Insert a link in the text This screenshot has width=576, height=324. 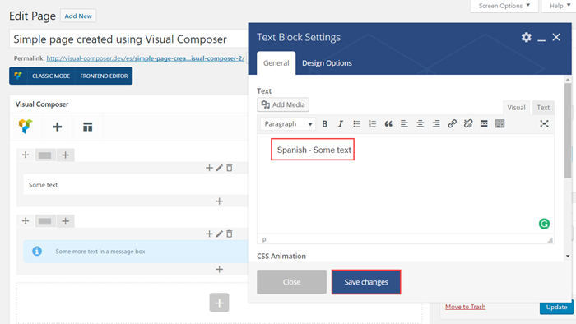[452, 123]
